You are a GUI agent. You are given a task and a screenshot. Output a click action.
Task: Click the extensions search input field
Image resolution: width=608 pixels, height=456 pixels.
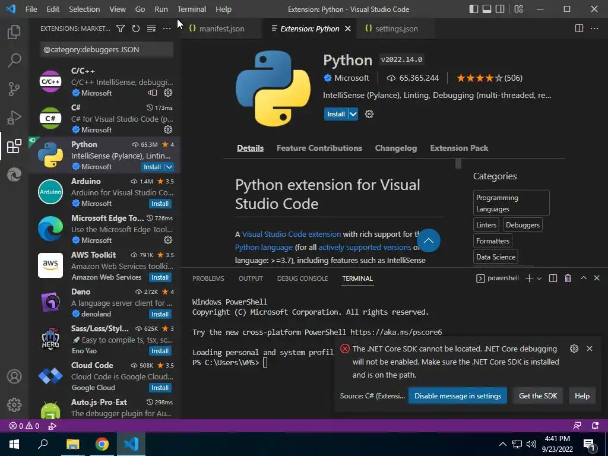107,50
